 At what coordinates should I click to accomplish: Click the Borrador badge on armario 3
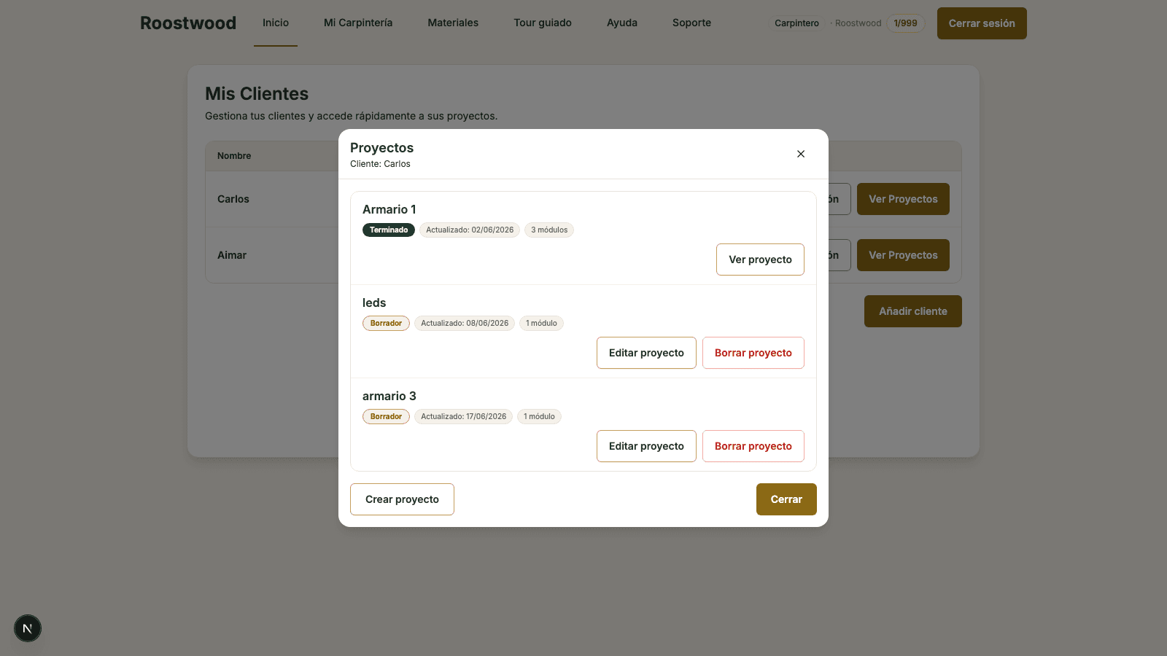(x=386, y=416)
